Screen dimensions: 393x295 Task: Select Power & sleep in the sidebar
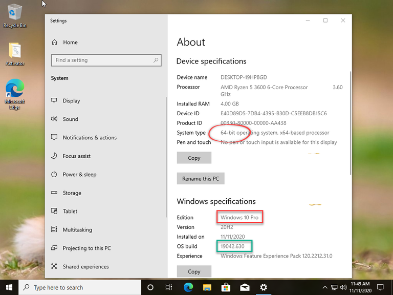click(79, 174)
